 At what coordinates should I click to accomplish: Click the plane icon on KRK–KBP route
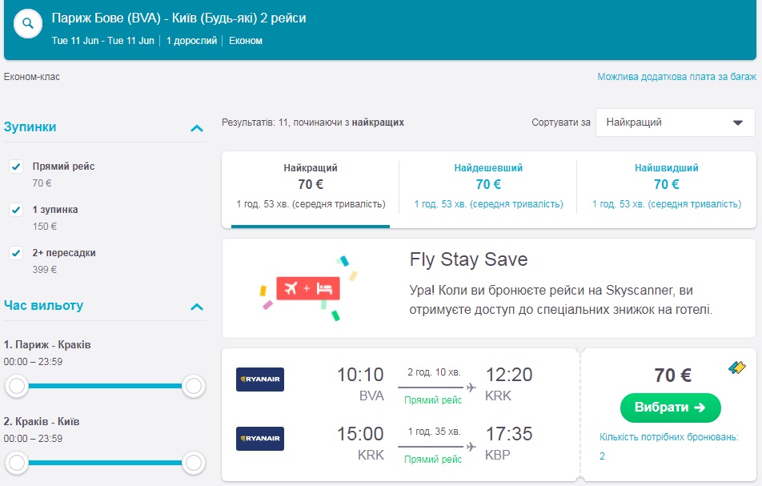pyautogui.click(x=471, y=448)
